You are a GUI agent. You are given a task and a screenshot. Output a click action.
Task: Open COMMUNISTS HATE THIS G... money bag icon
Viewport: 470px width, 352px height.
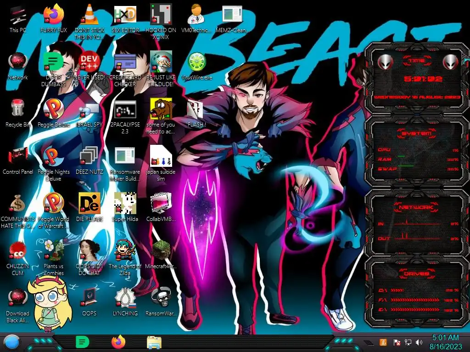[x=18, y=211]
